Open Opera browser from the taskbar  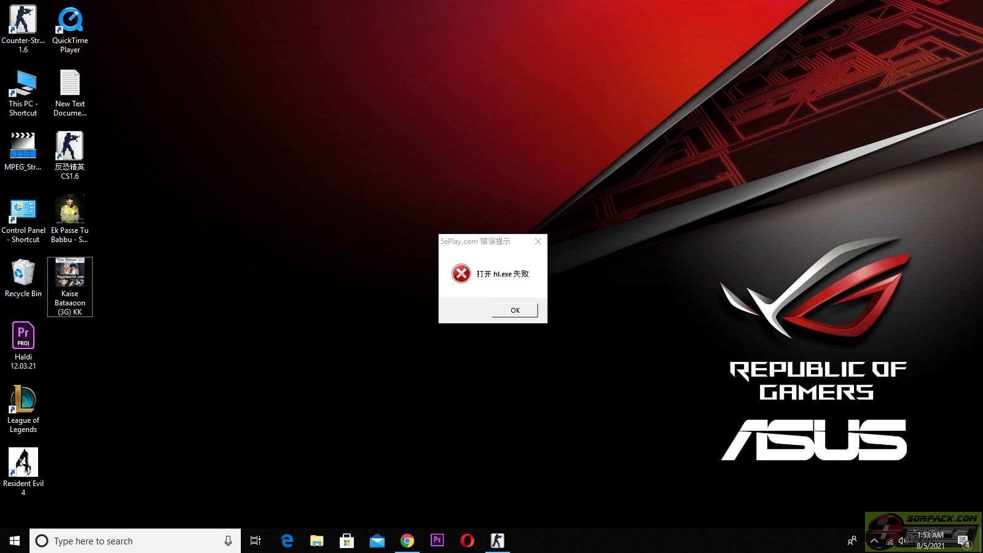point(468,541)
